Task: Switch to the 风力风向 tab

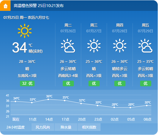Action: [43, 127]
